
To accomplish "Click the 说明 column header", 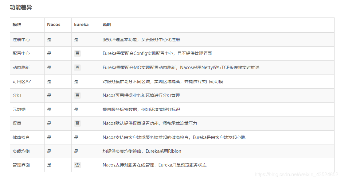I will [107, 25].
